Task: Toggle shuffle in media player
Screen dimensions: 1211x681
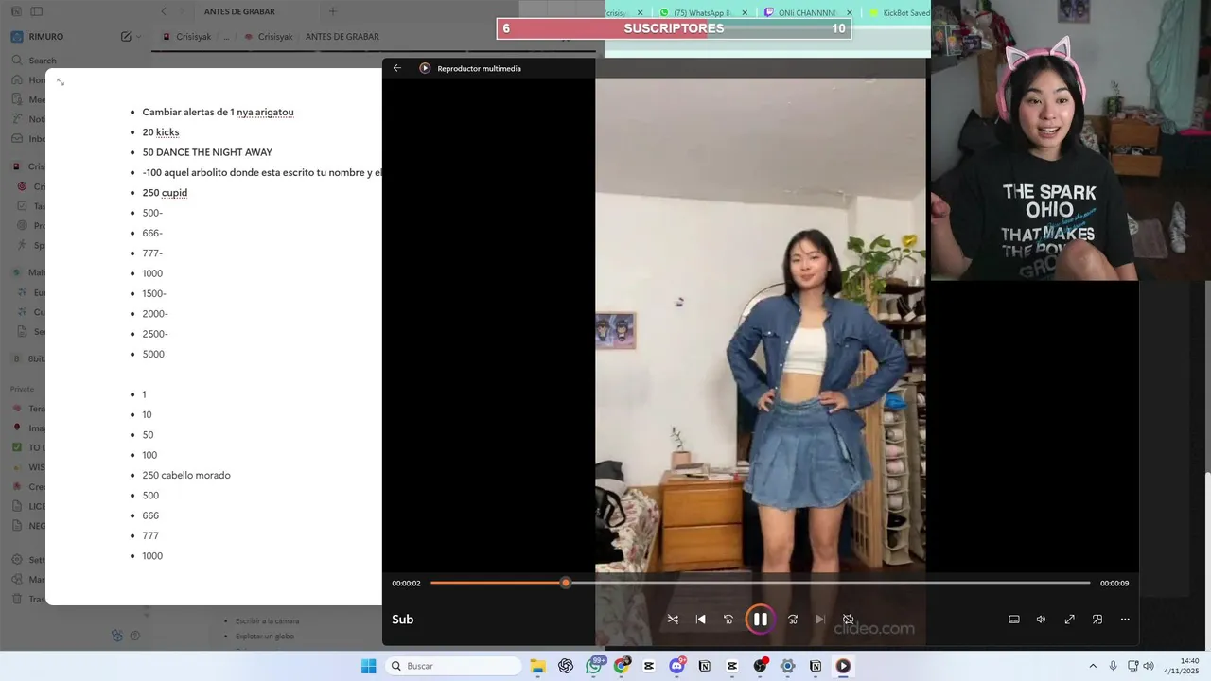Action: [673, 620]
